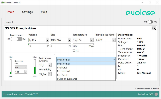The image size is (161, 99).
Task: Decrease Triangle rise factor spinner arrow
Action: coord(114,41)
